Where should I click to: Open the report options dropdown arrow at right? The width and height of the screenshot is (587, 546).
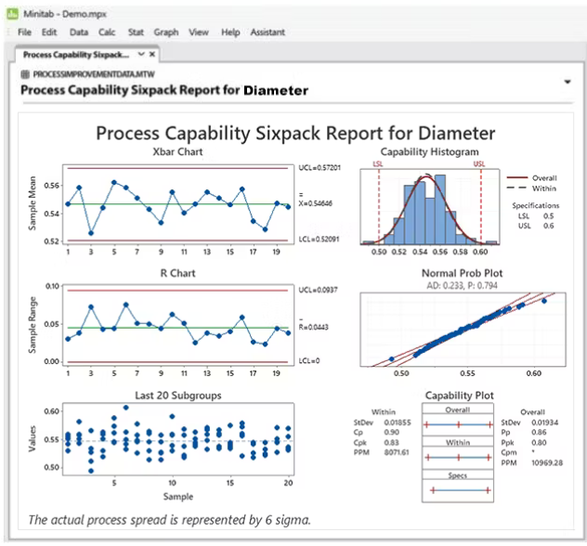[567, 82]
